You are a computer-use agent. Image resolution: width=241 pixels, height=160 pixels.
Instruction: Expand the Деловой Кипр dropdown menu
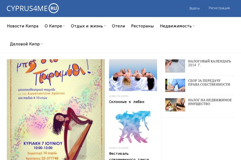click(26, 44)
